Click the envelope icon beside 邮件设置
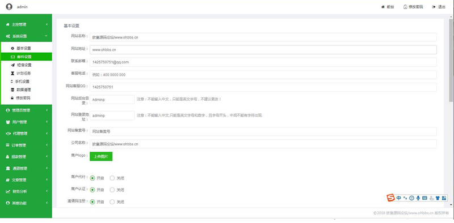Image resolution: width=454 pixels, height=223 pixels. click(12, 57)
